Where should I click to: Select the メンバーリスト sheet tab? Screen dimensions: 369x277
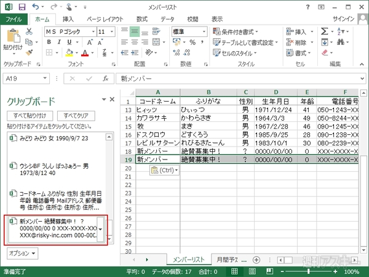(x=189, y=260)
